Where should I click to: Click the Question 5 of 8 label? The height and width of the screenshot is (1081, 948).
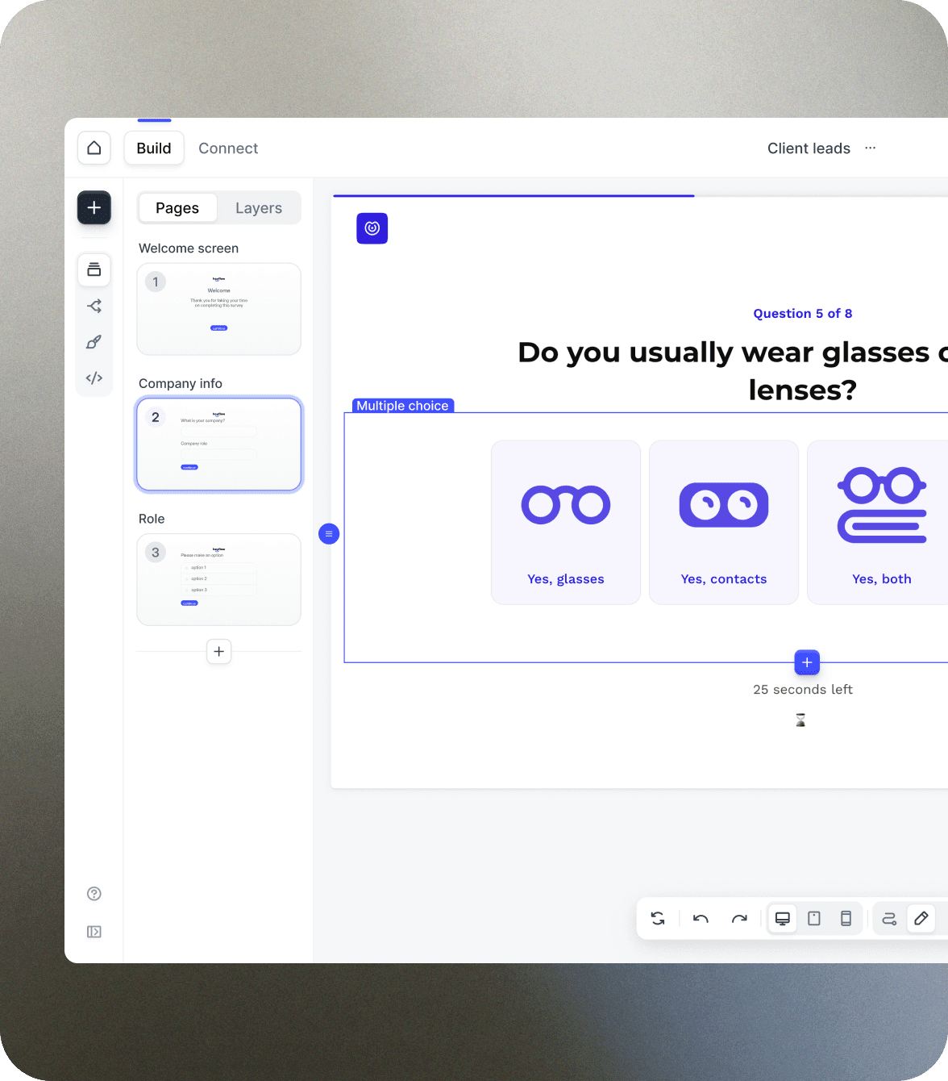803,314
